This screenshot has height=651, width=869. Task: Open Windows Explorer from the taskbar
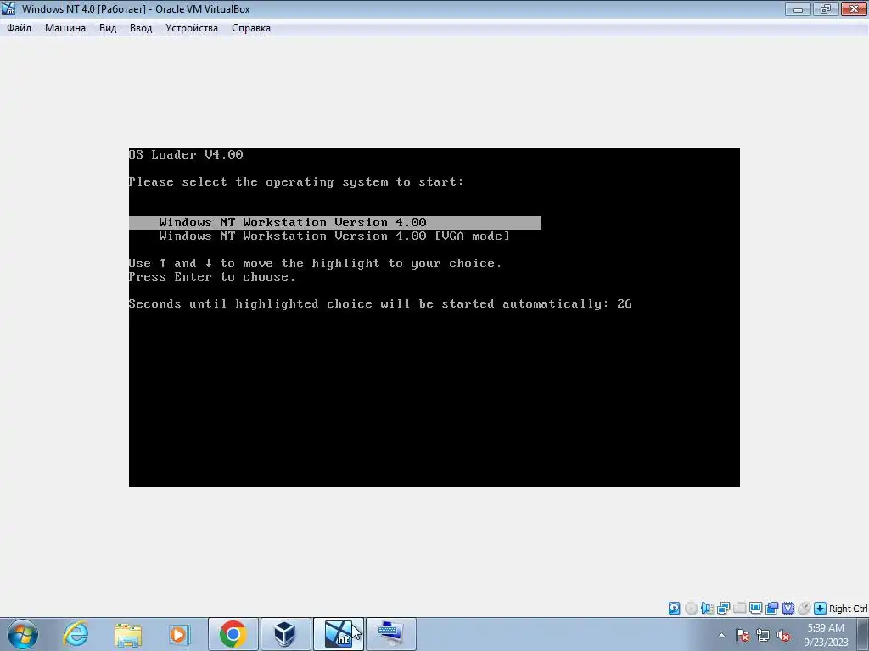(x=128, y=634)
